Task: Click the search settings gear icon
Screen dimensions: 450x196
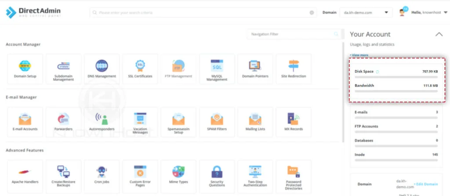Action: tap(312, 13)
